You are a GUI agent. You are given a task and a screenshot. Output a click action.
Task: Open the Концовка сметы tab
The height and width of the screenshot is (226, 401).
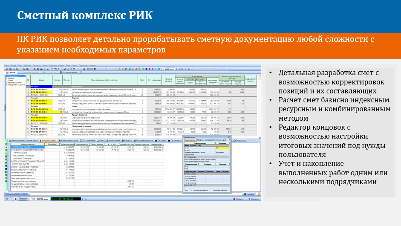tap(49, 141)
